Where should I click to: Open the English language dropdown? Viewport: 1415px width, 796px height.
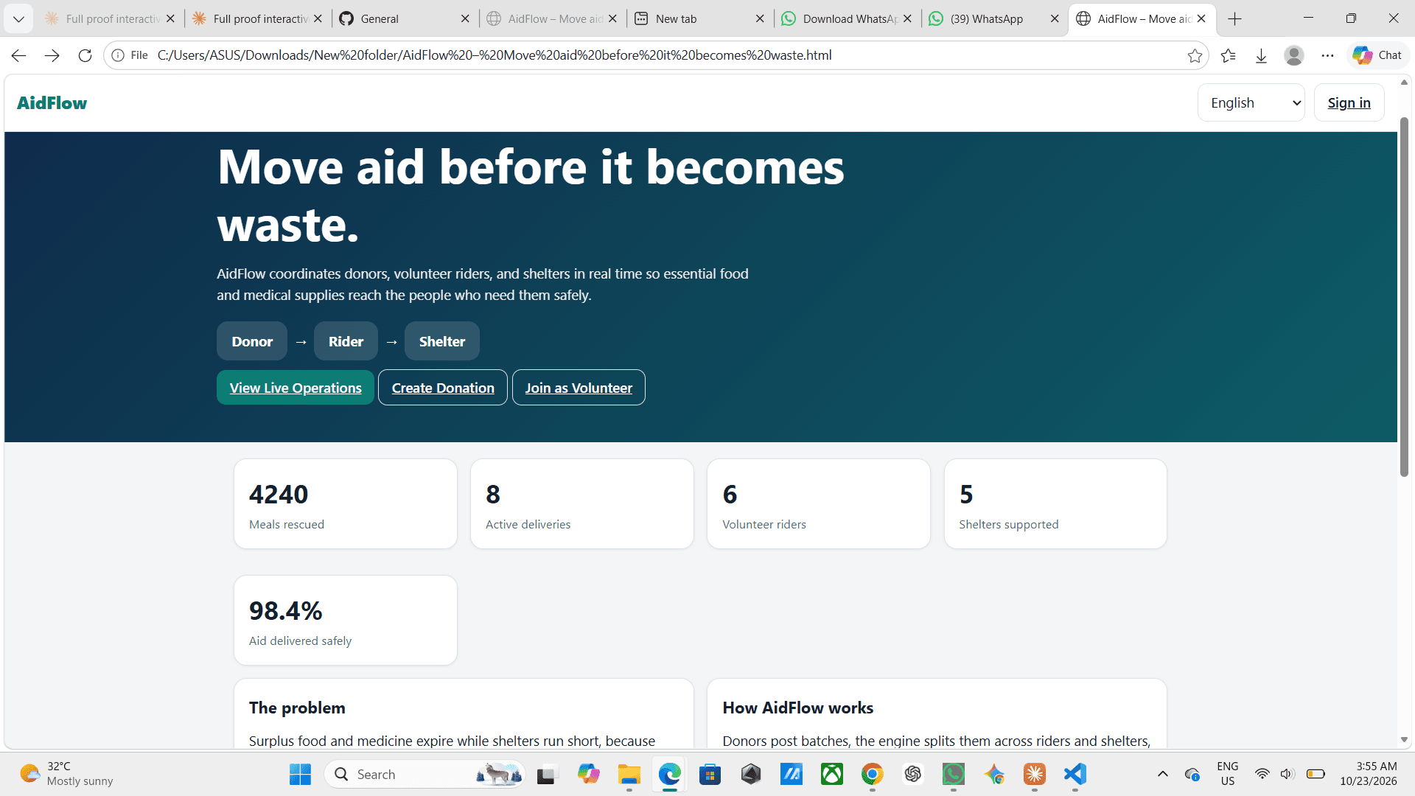pyautogui.click(x=1251, y=102)
